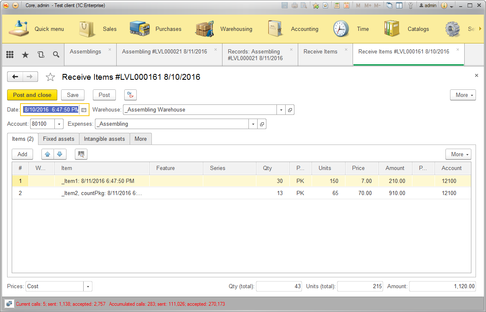This screenshot has width=486, height=312.
Task: Switch to Assembling #LVL000021 tab
Action: pos(165,52)
